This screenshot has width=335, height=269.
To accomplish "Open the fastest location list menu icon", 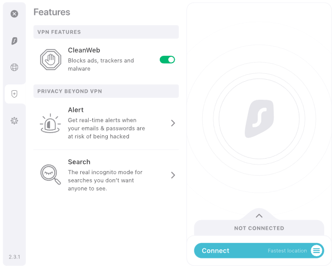I will (x=316, y=250).
